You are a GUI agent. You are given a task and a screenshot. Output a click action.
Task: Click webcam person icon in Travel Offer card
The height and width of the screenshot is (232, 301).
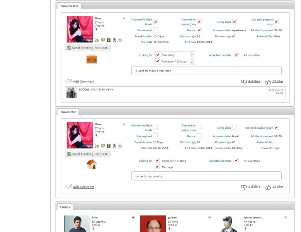pyautogui.click(x=114, y=146)
